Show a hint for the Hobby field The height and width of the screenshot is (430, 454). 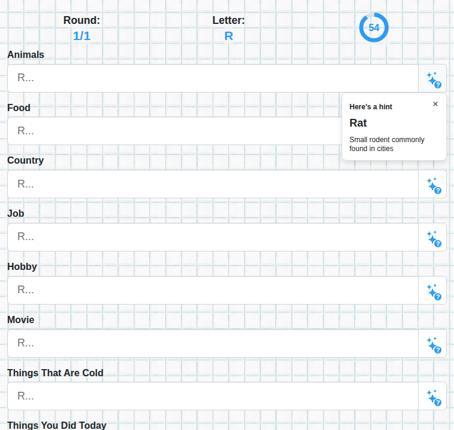[432, 290]
